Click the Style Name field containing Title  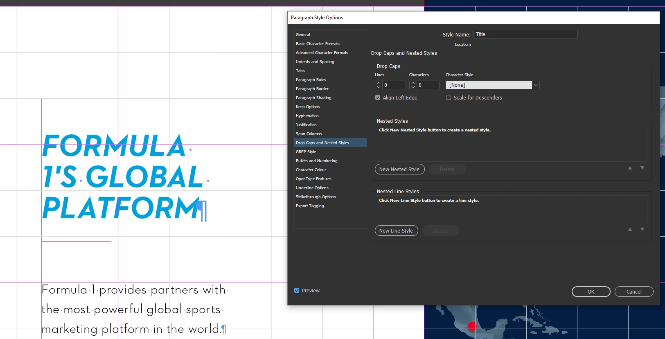[x=525, y=34]
